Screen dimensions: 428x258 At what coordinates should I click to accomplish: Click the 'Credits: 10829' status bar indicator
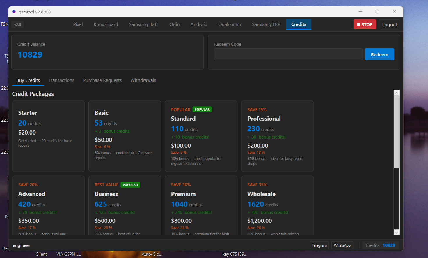pos(380,245)
